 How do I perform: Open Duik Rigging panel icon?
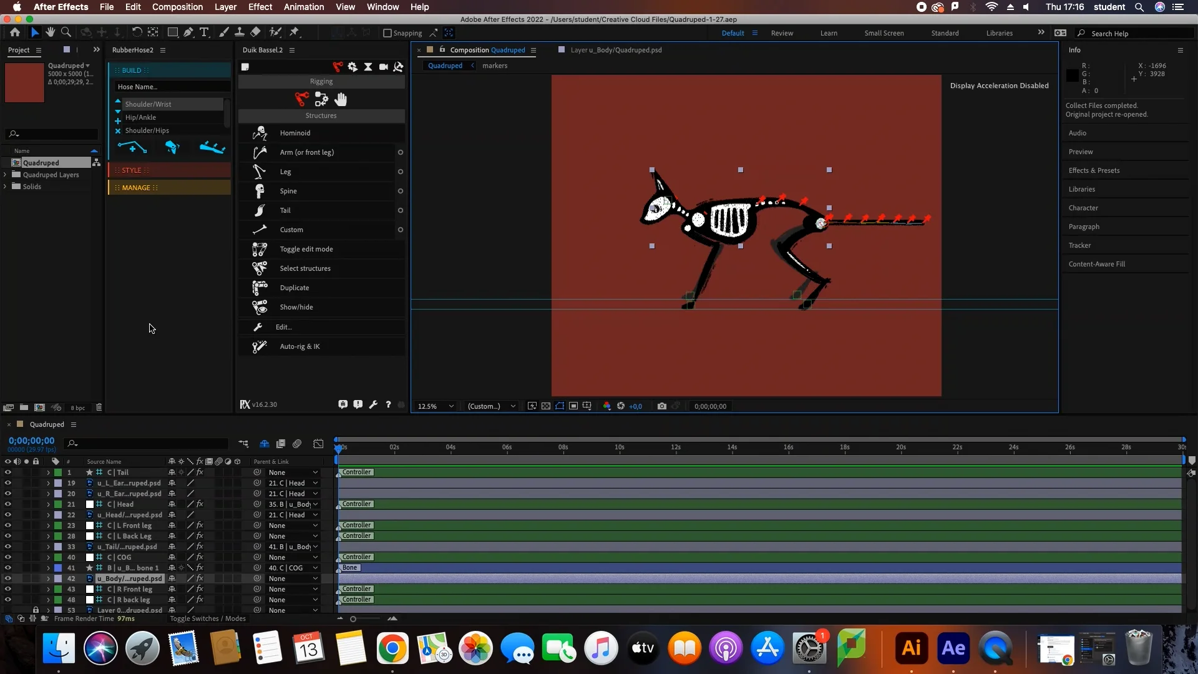338,67
